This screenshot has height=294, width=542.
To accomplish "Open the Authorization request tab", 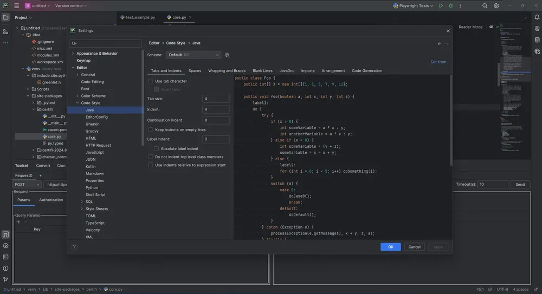I will 51,200.
